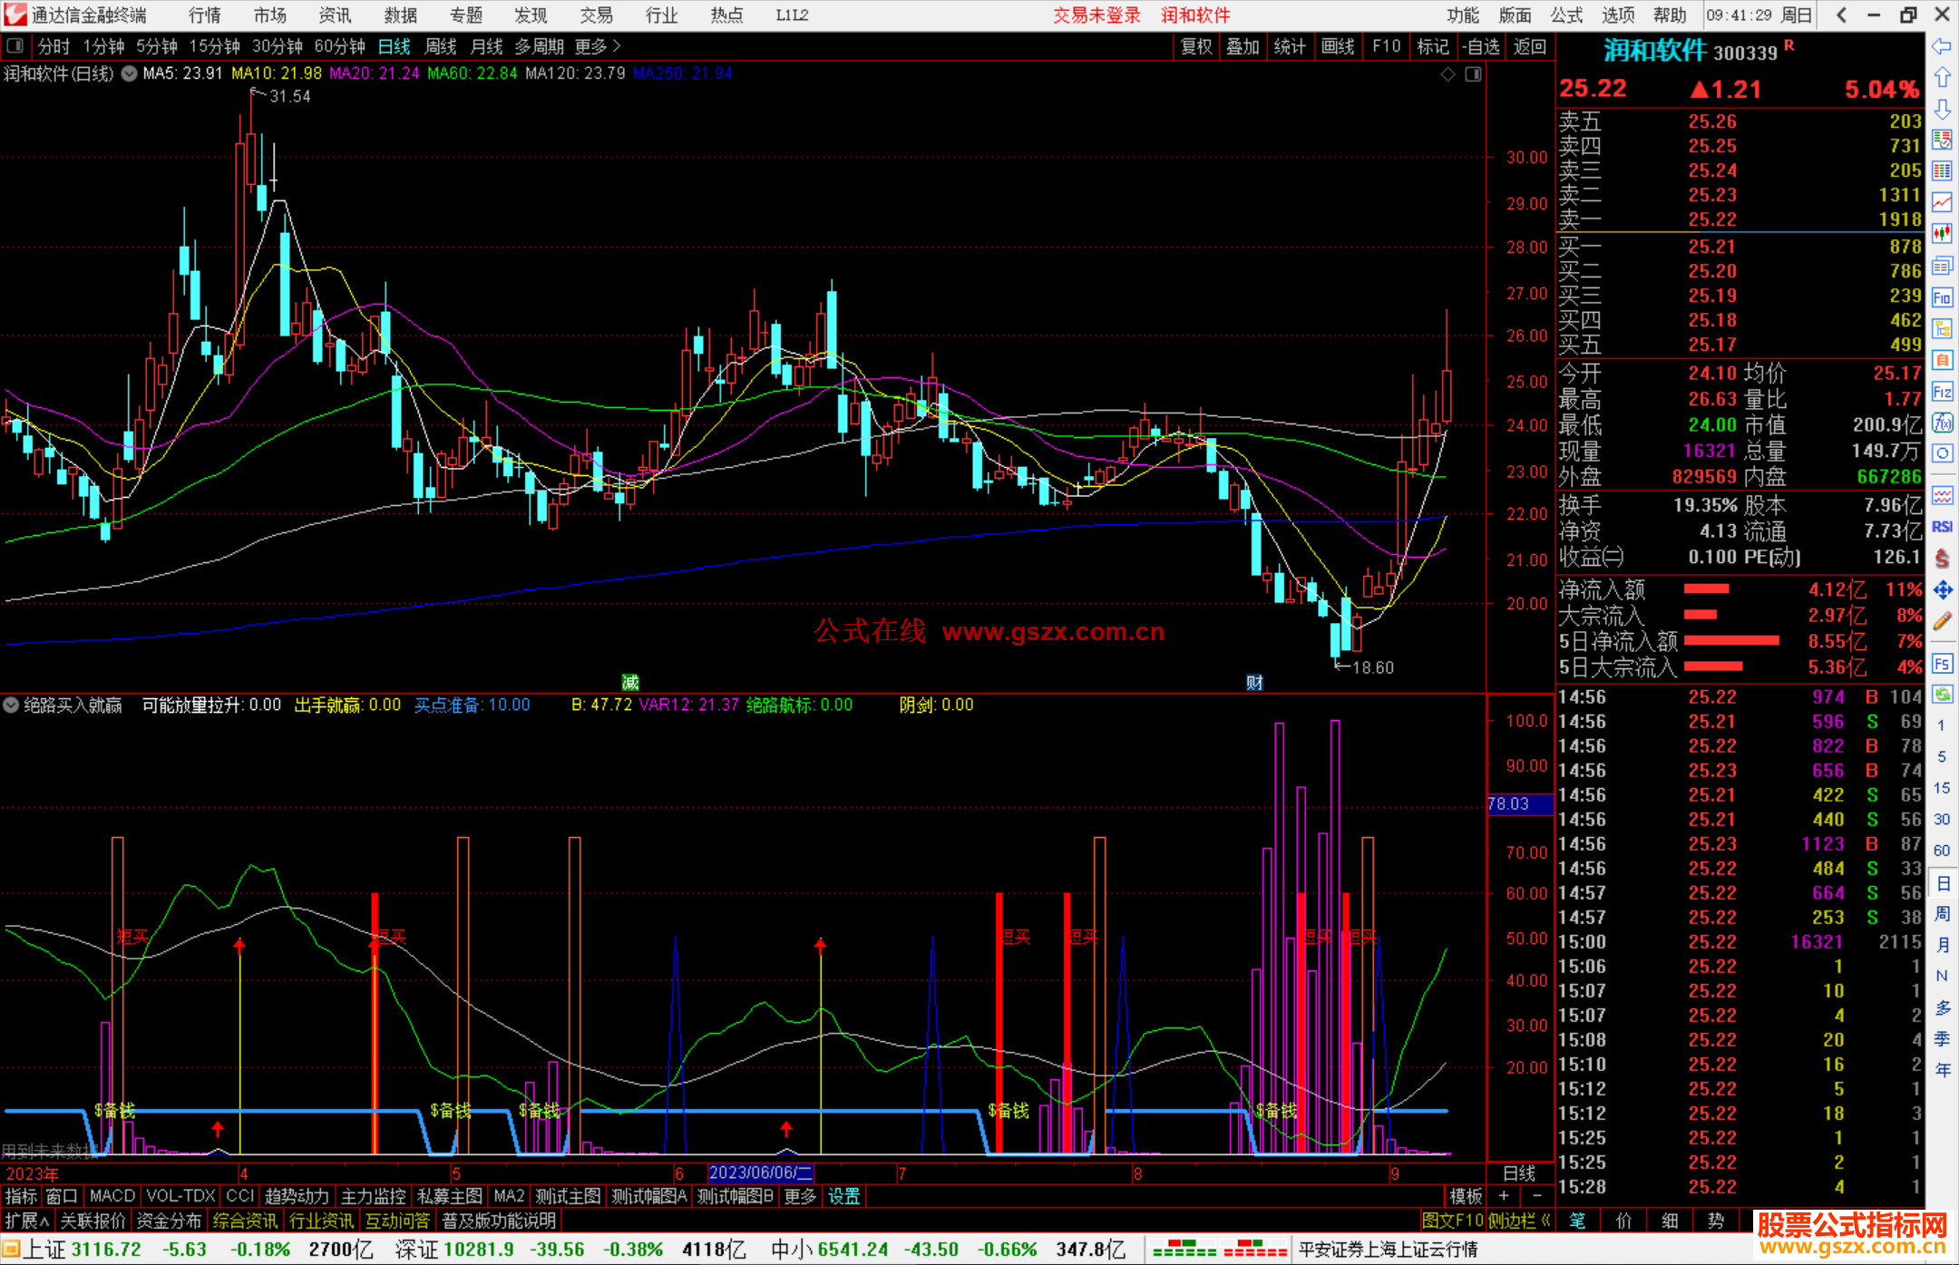
Task: Click the back arrow icon in right sidebar
Action: pyautogui.click(x=1942, y=46)
